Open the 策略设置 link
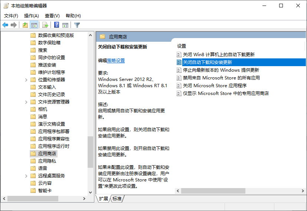This screenshot has width=307, height=211. click(116, 61)
